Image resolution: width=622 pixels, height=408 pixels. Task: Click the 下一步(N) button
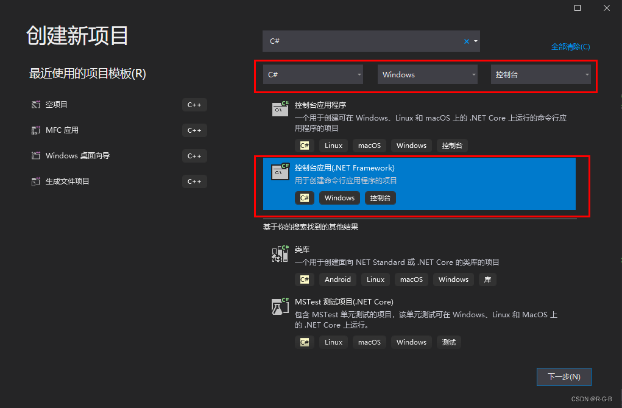pos(564,377)
